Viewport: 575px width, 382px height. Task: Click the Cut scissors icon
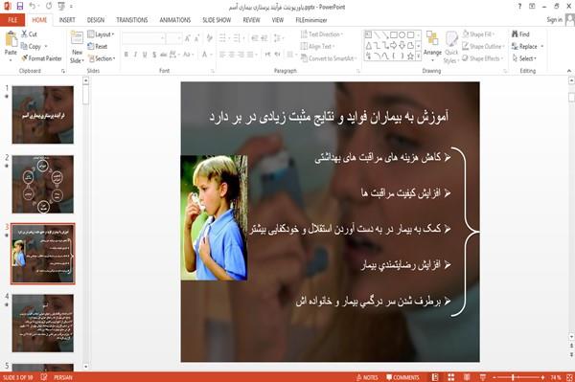[25, 34]
